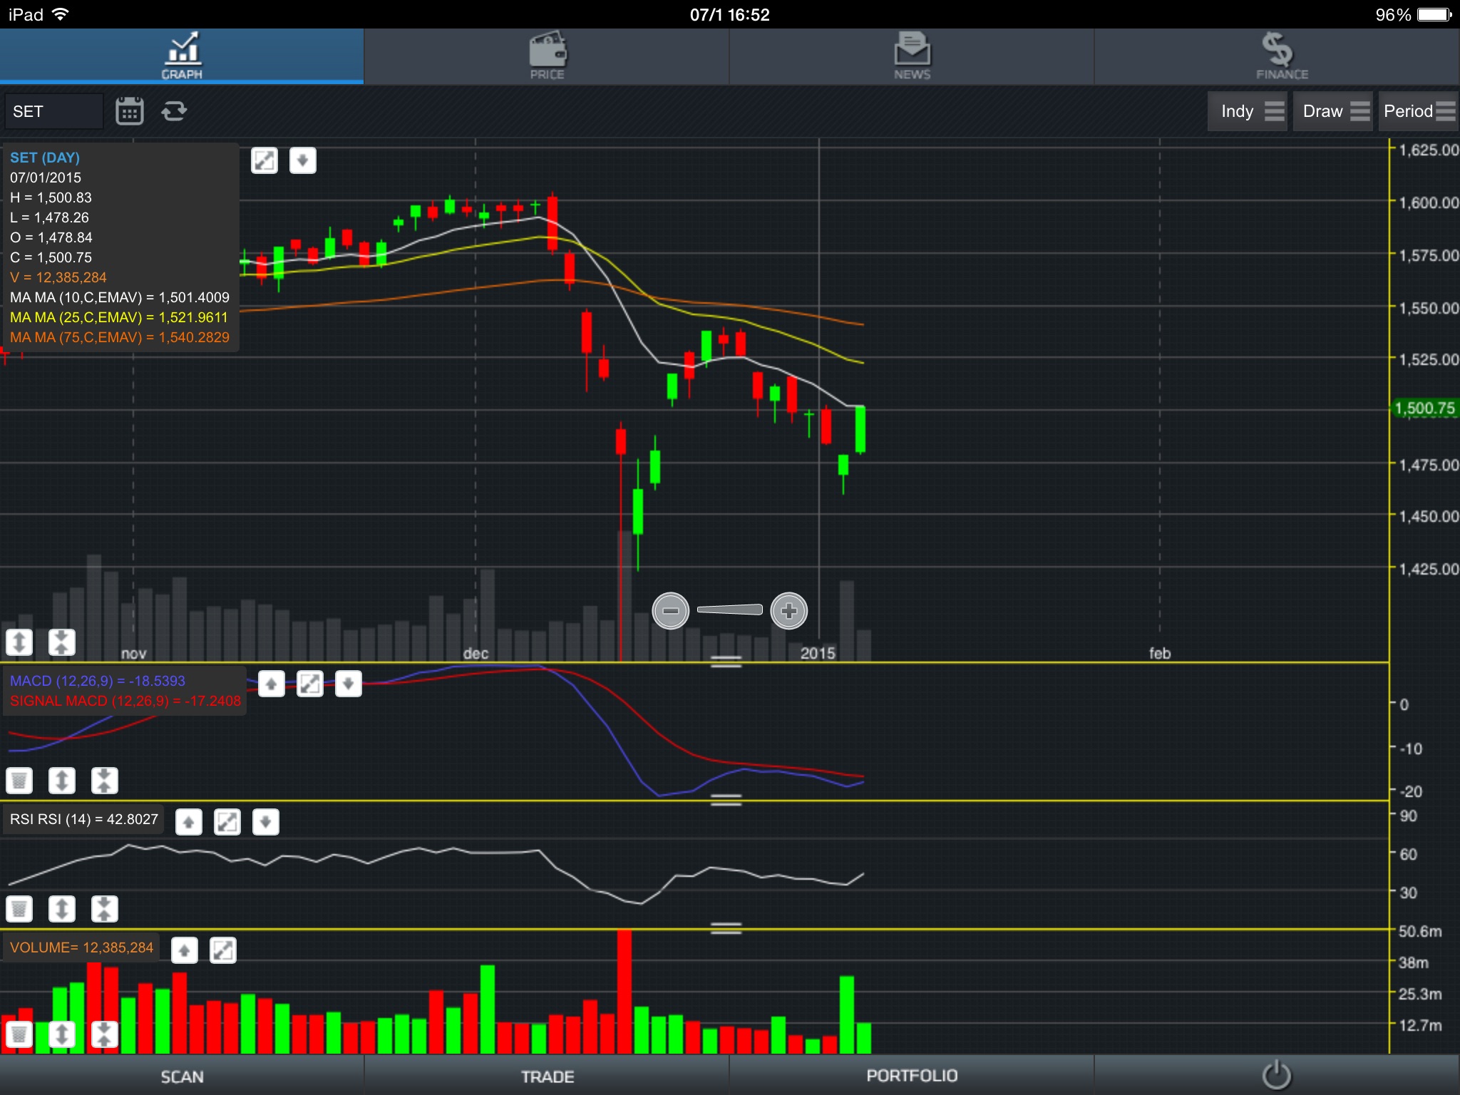1460x1095 pixels.
Task: Switch to the NEWS tab
Action: click(x=912, y=56)
